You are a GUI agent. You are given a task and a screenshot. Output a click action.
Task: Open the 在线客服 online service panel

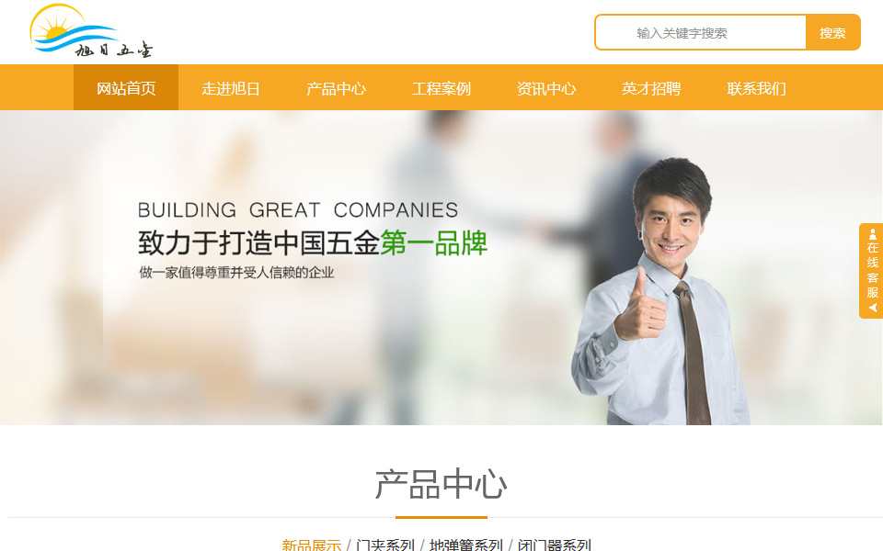[871, 271]
